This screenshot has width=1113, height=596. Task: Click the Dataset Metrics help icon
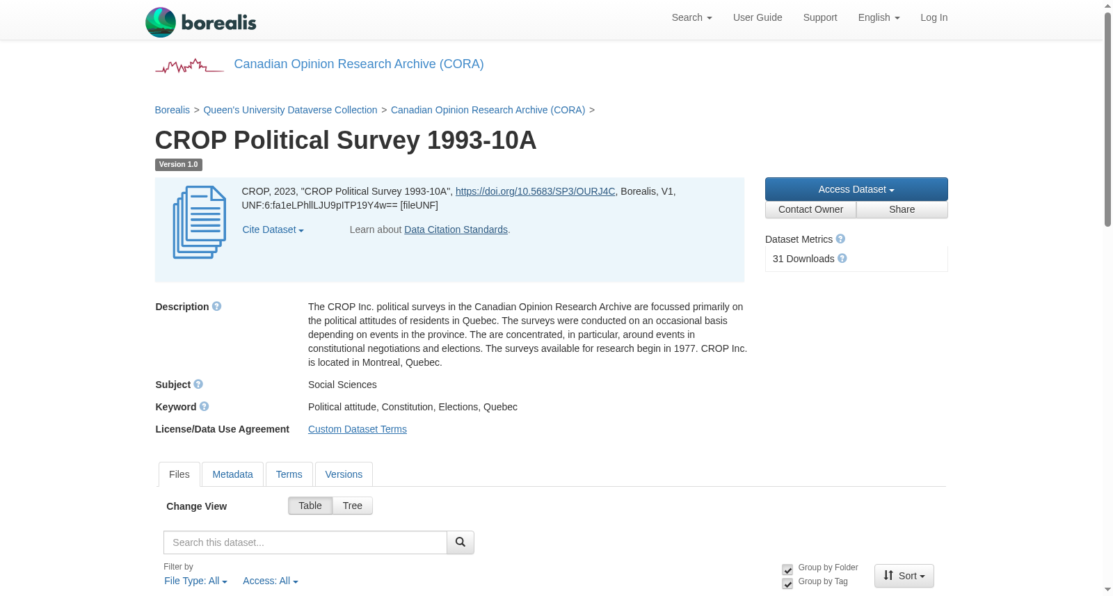pos(840,239)
